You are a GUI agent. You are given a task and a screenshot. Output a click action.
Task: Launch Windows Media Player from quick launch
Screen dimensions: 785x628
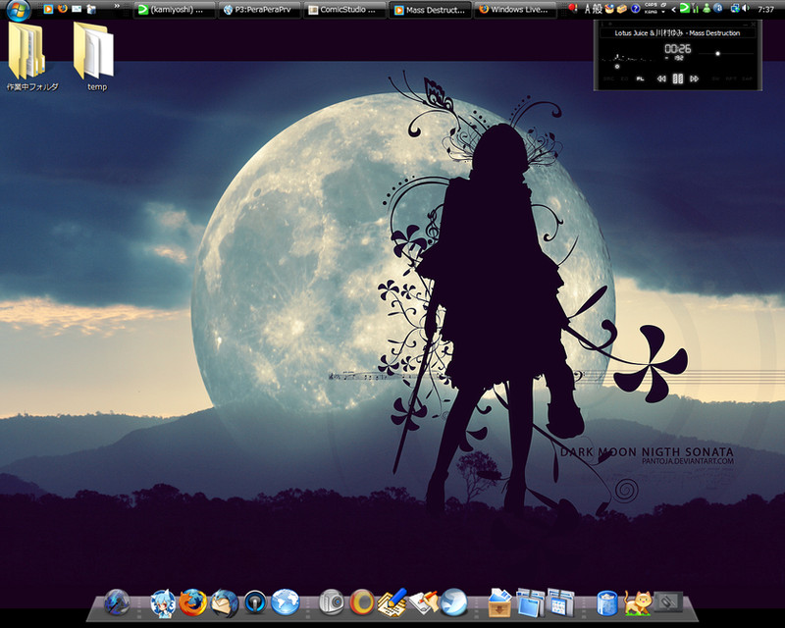(48, 9)
